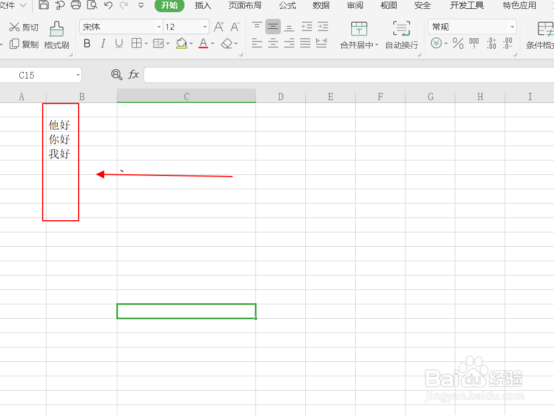Switch to the 页面布局 tab
This screenshot has height=415, width=554.
click(x=245, y=6)
